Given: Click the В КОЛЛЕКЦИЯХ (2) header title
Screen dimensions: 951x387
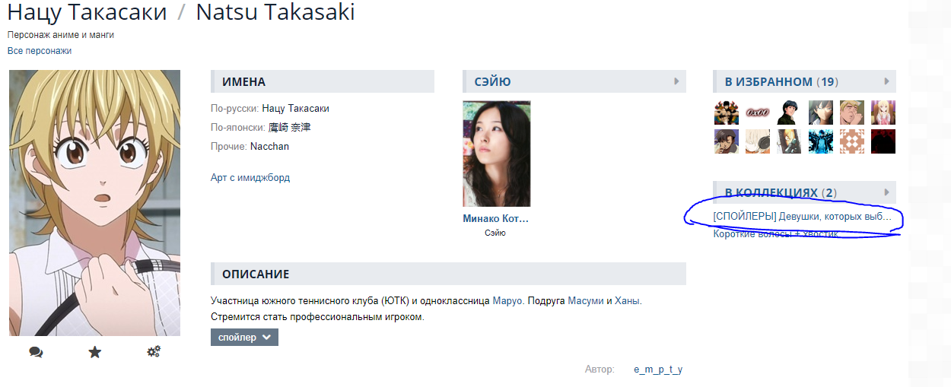Looking at the screenshot, I should point(780,192).
